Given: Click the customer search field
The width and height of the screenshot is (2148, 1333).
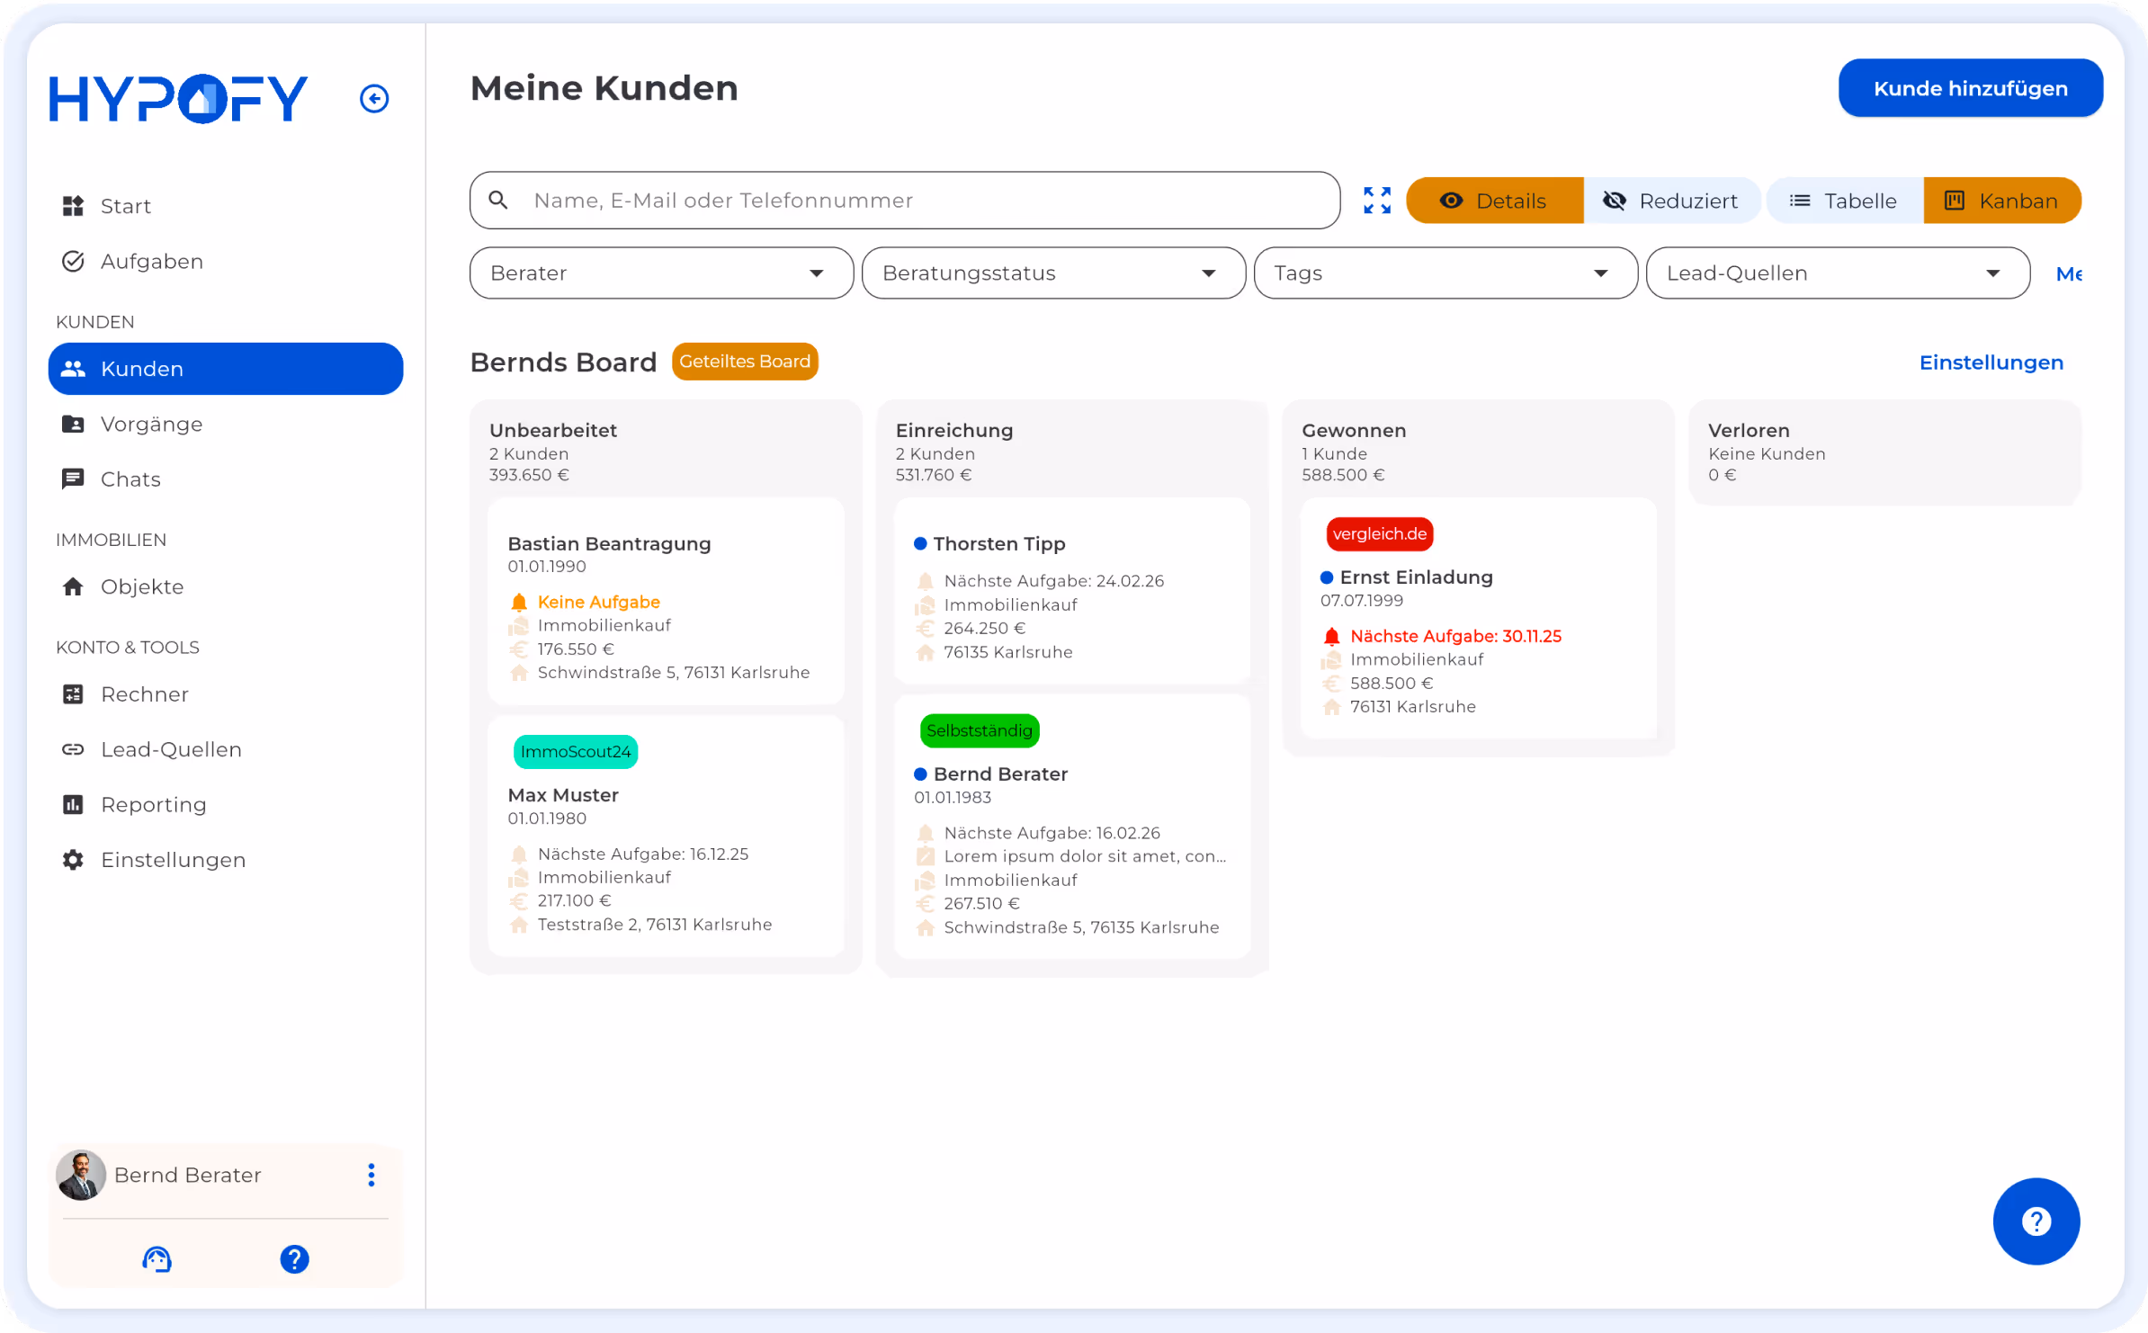Looking at the screenshot, I should (x=904, y=201).
